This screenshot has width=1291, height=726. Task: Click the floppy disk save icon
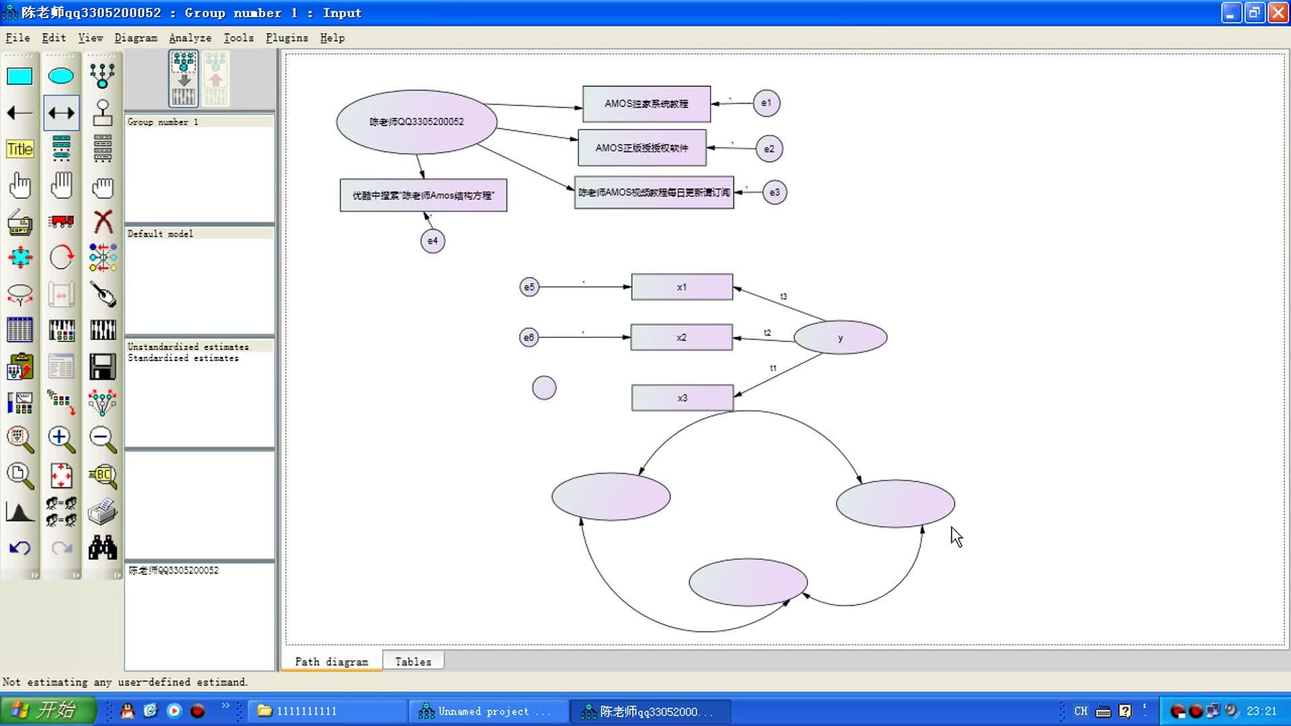pyautogui.click(x=103, y=366)
